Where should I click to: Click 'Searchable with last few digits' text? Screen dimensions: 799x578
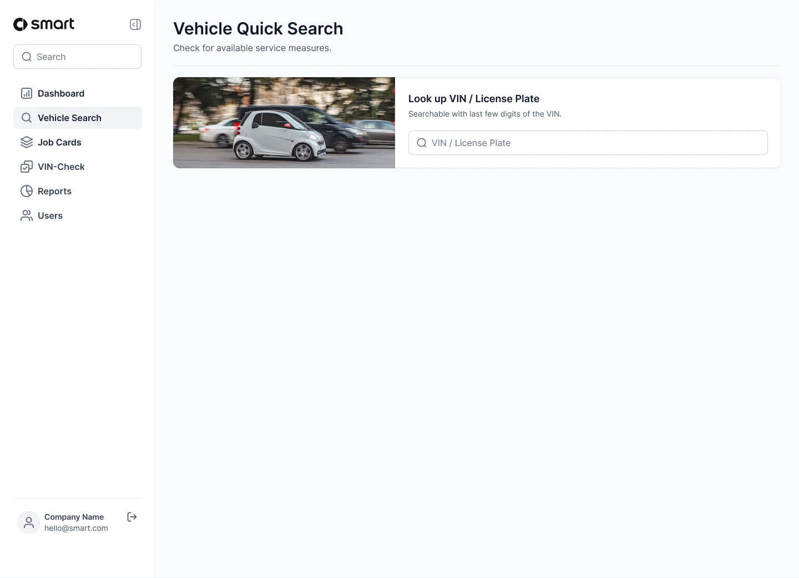(x=485, y=114)
